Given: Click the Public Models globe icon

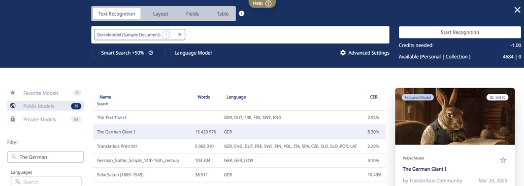Looking at the screenshot, I should pos(13,106).
